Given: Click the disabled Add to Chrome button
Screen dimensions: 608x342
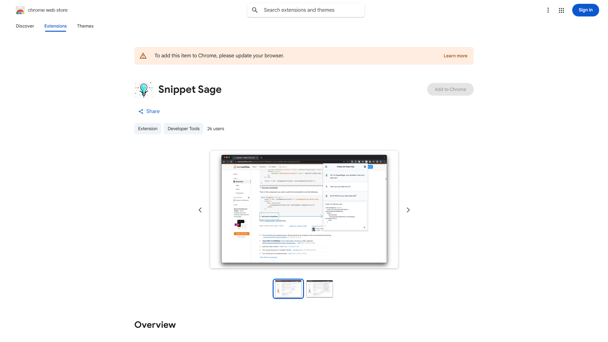Looking at the screenshot, I should (450, 89).
